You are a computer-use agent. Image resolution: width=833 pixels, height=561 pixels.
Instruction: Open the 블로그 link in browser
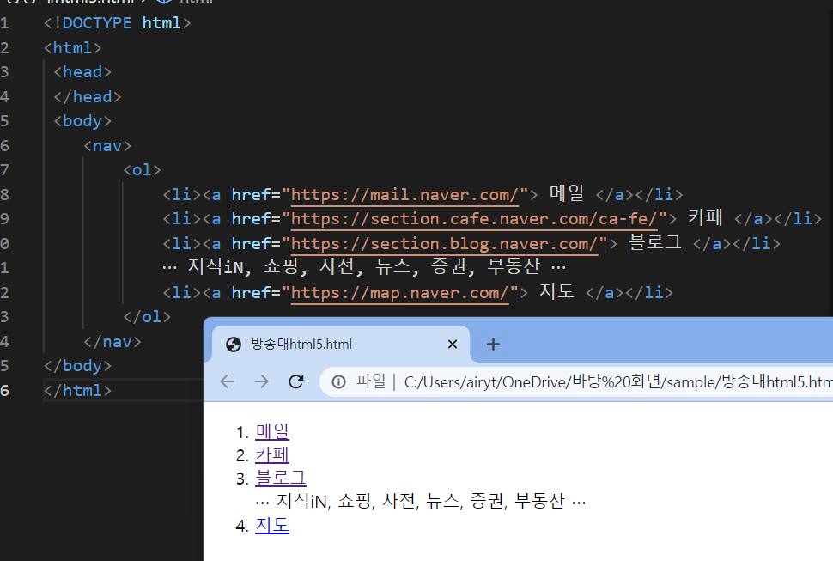tap(281, 479)
